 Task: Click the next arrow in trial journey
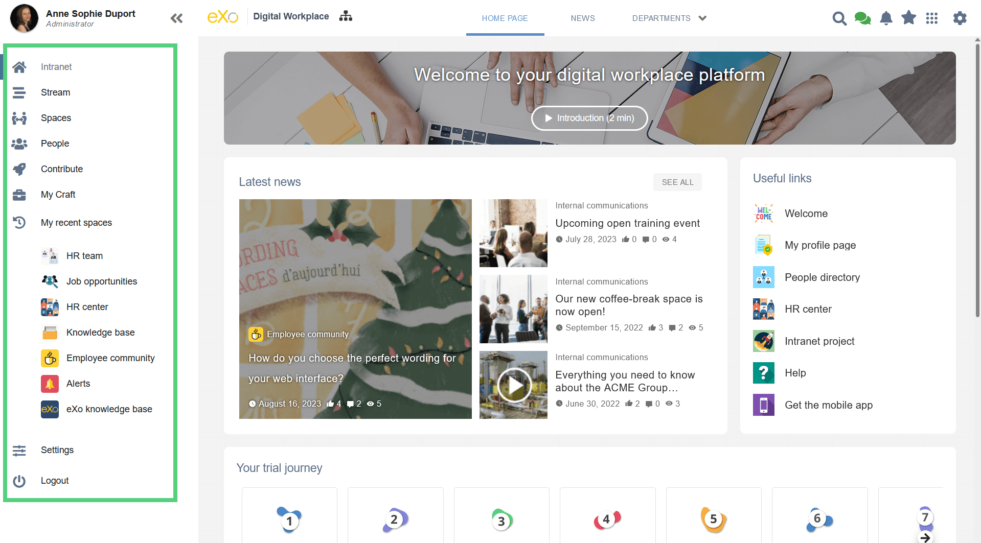(925, 537)
